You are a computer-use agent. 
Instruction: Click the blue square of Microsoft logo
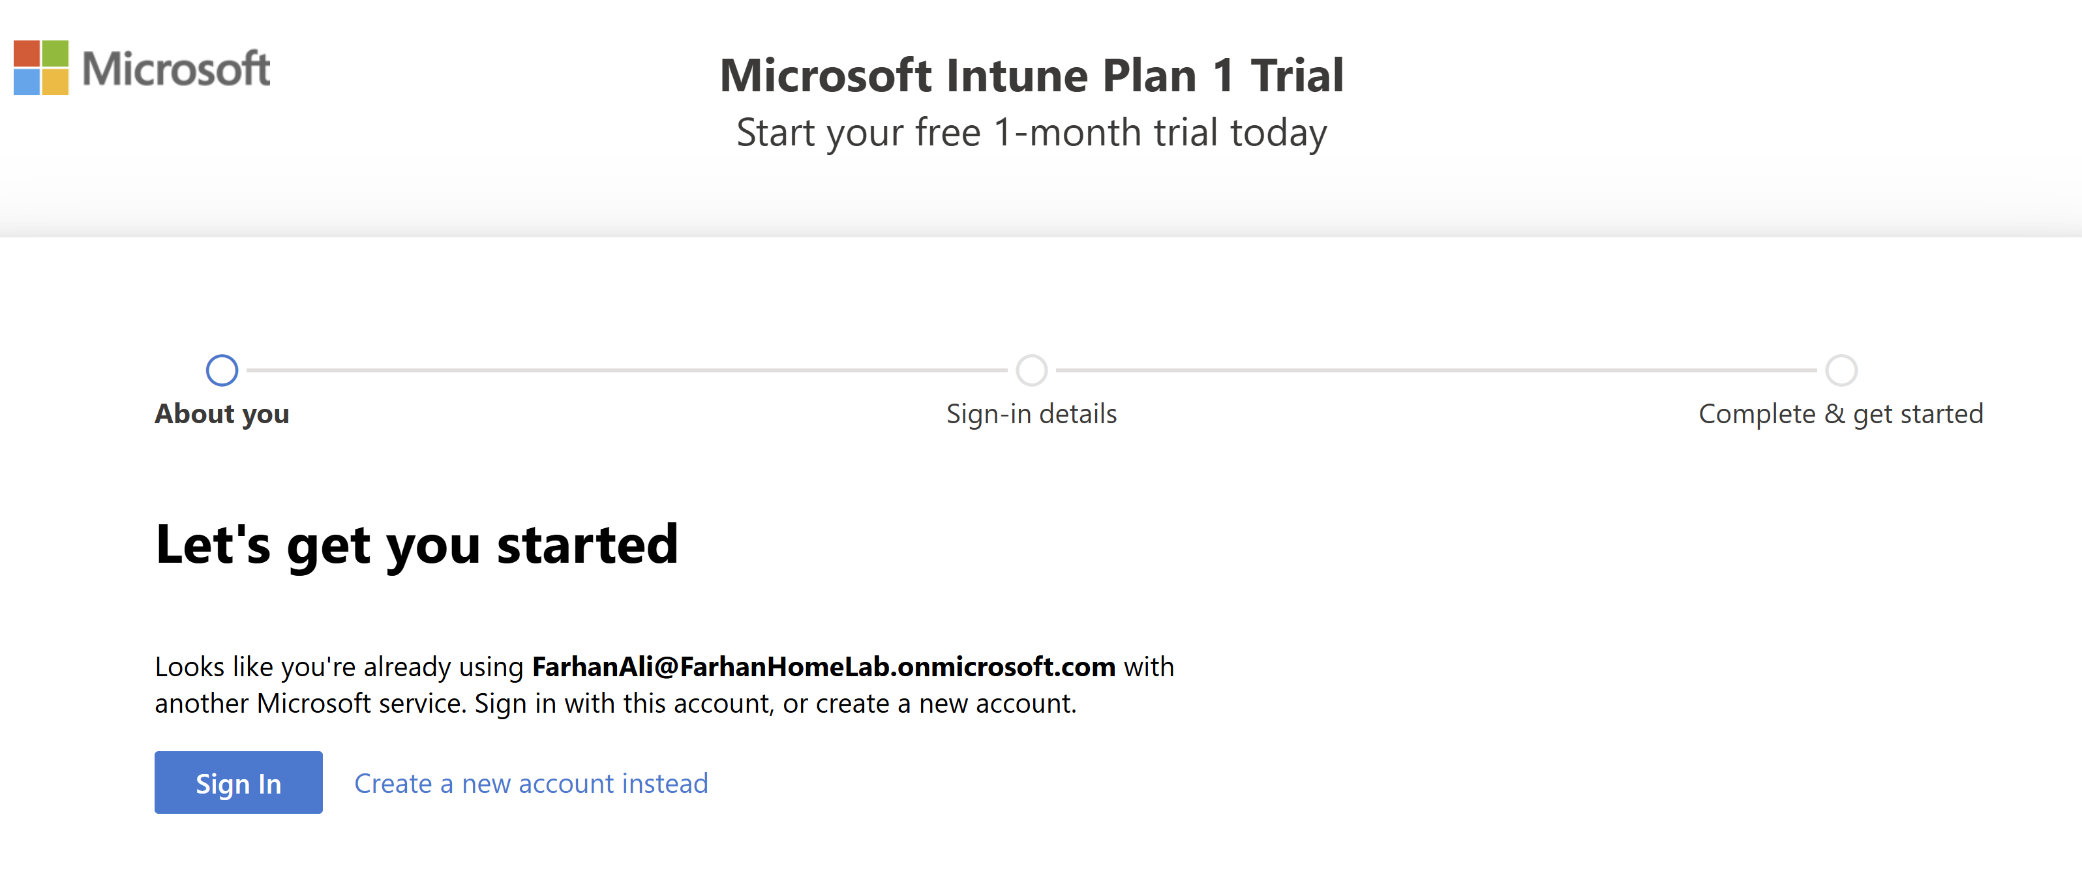click(26, 82)
